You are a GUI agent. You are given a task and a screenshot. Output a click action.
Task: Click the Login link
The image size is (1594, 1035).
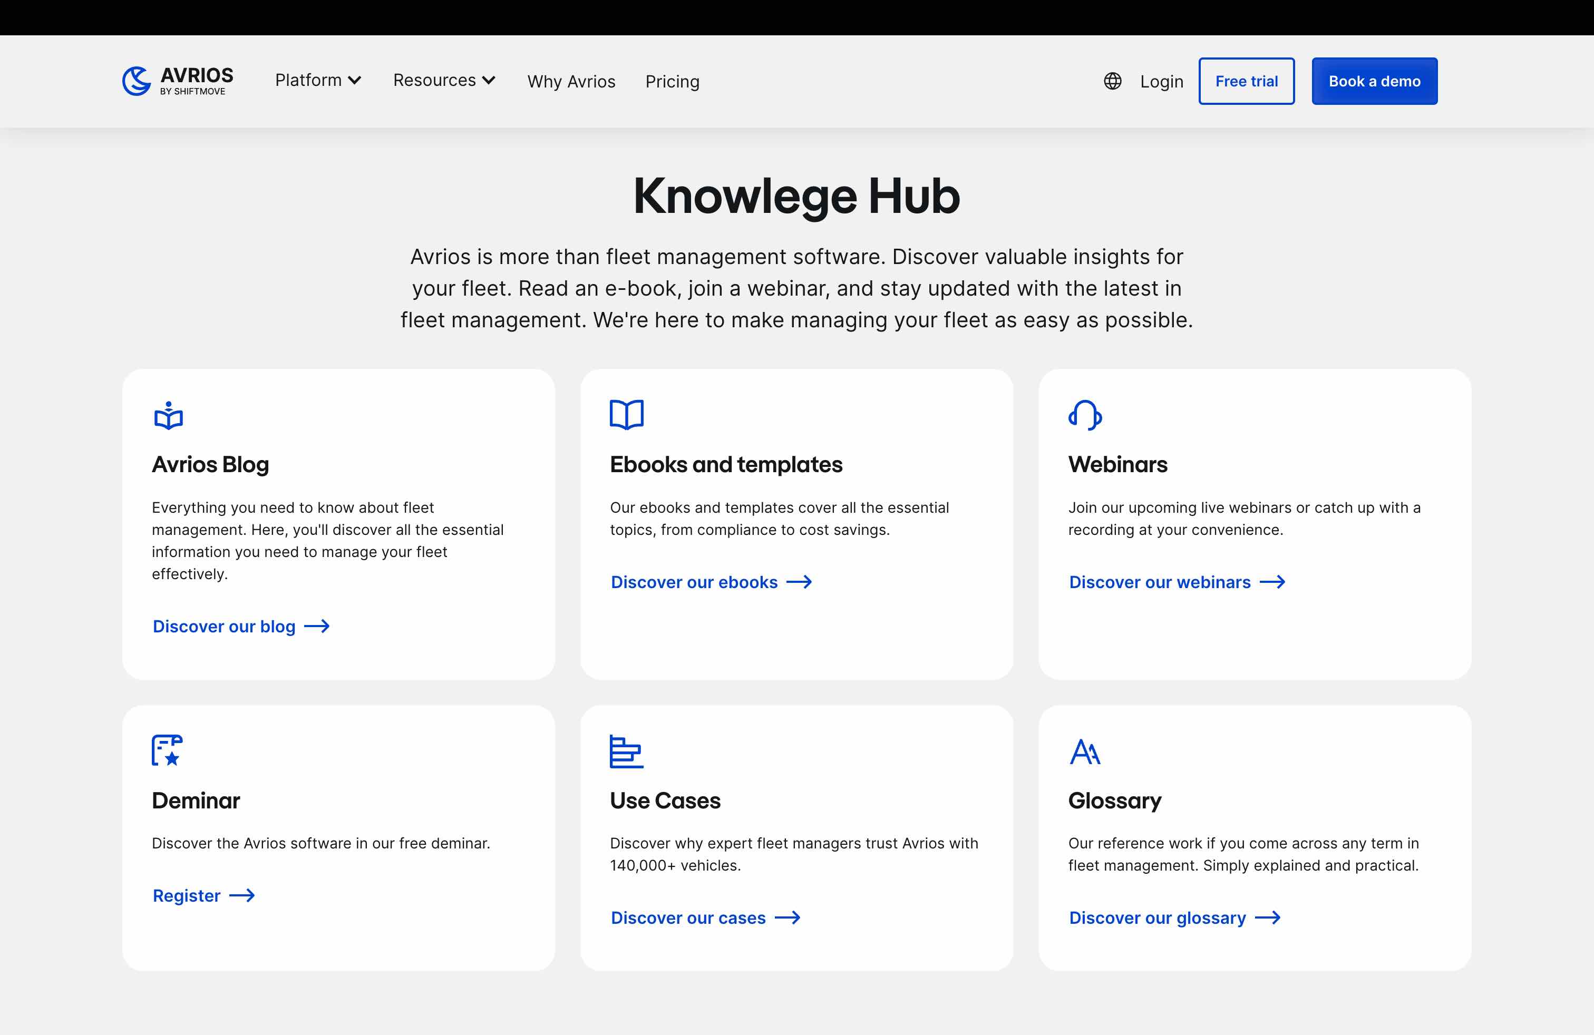tap(1161, 82)
